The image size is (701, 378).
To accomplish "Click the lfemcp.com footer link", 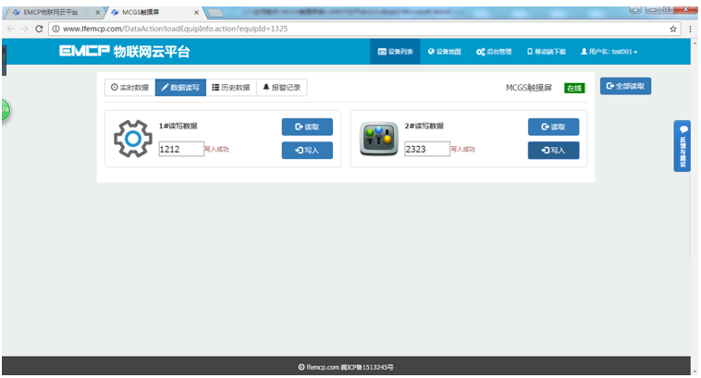I will pos(323,367).
